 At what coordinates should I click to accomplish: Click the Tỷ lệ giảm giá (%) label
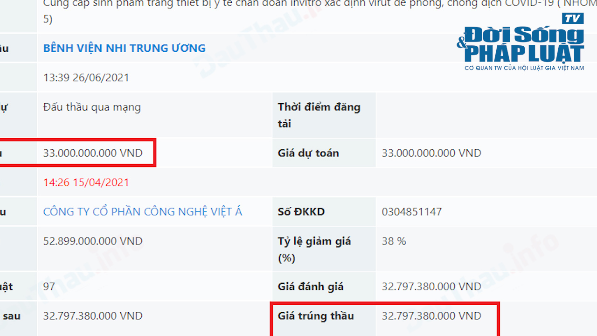[x=314, y=250]
